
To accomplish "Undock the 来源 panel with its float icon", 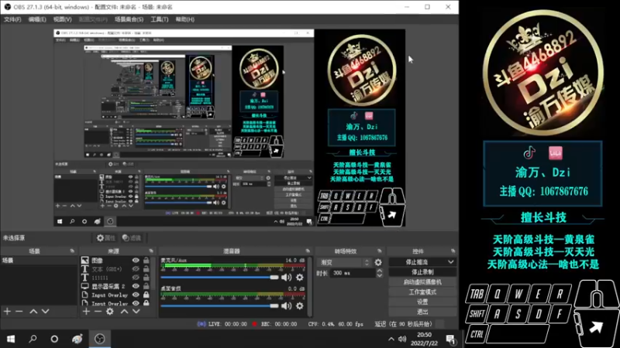I will coord(151,251).
